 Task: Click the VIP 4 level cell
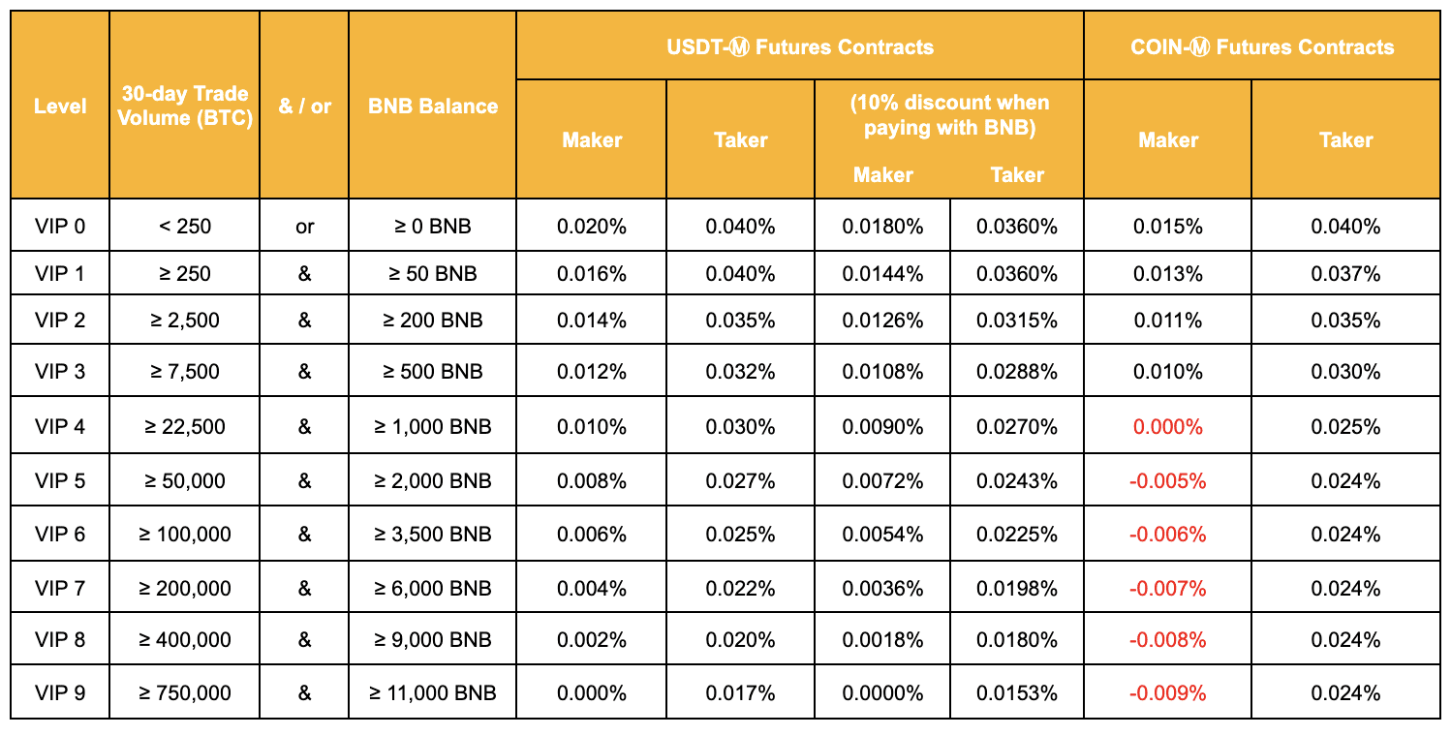coord(60,427)
